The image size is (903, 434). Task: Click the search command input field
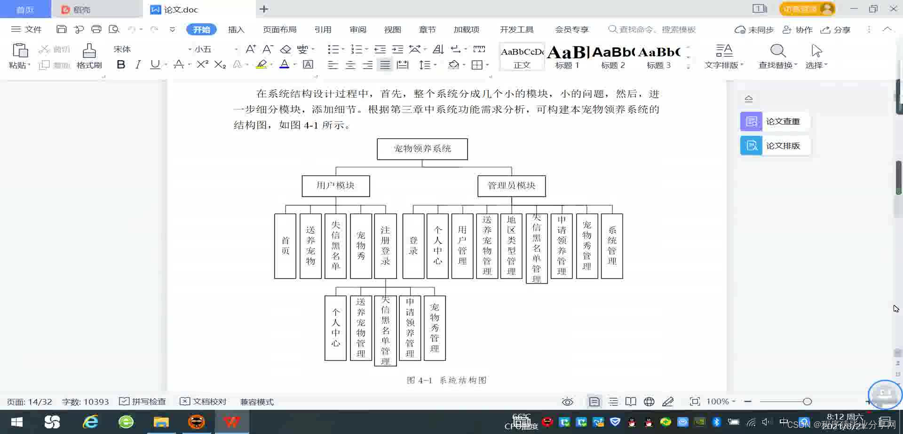(652, 30)
